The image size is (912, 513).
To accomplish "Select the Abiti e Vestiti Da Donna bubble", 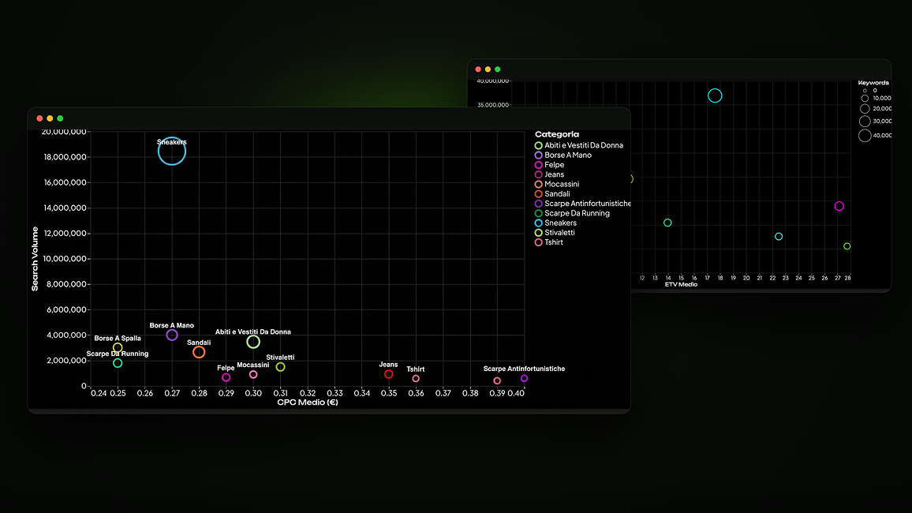I will [253, 342].
